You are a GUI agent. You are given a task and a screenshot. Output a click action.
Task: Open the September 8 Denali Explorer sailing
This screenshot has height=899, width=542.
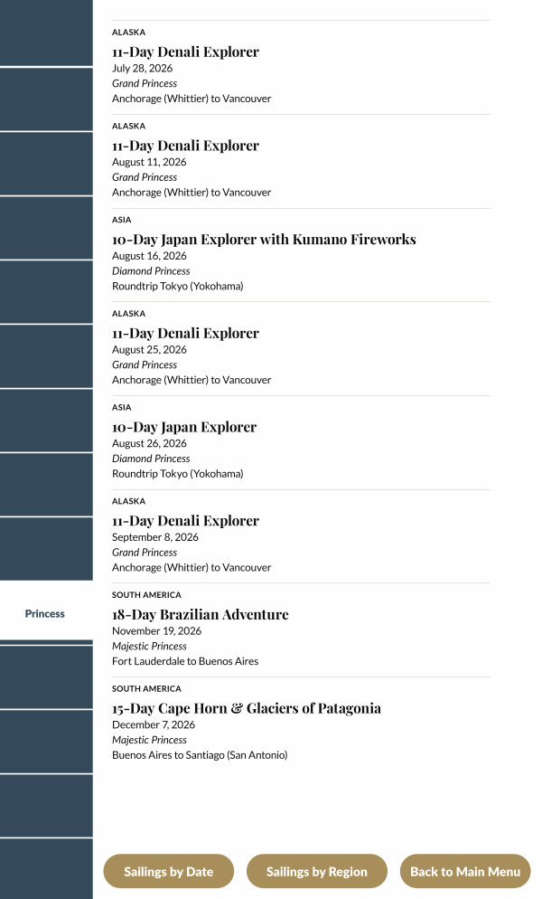185,521
